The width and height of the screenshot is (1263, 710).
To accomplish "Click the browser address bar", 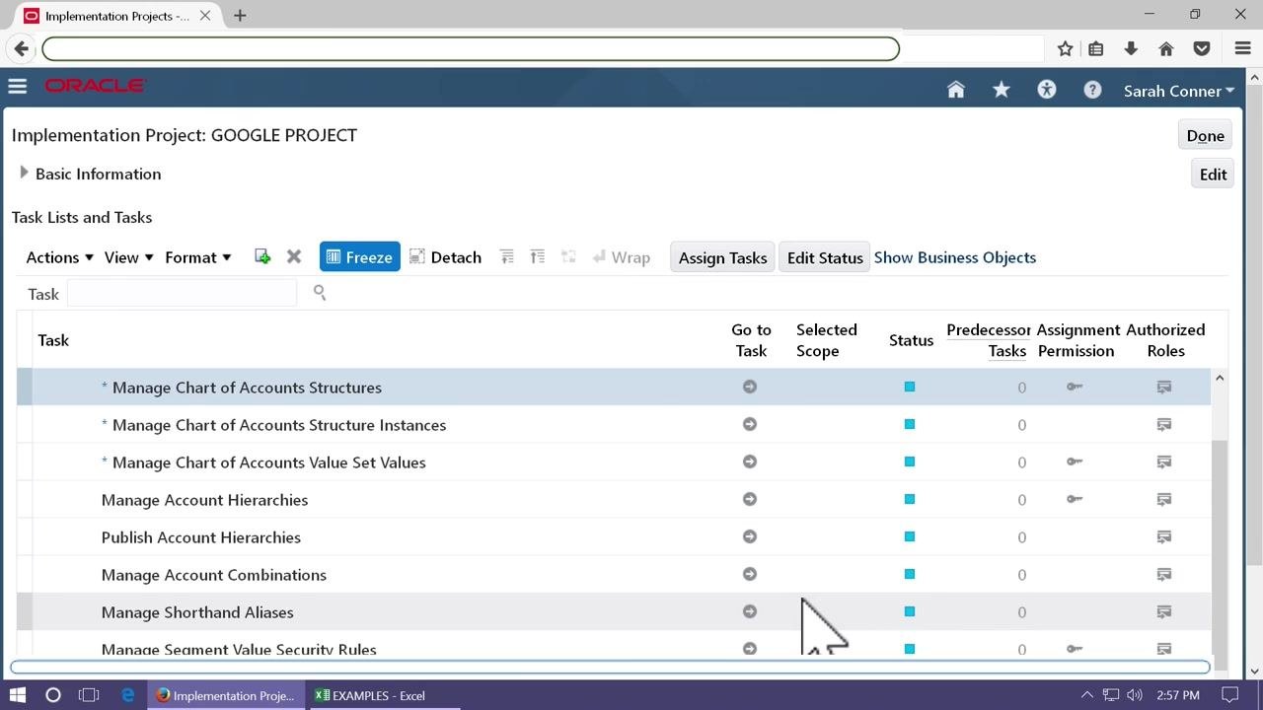I will (x=471, y=48).
